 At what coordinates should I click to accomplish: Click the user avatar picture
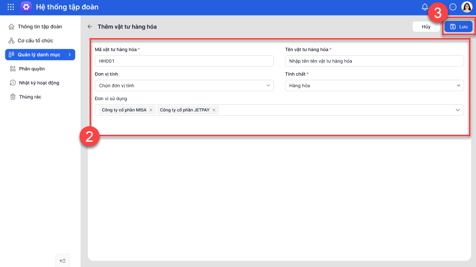point(466,7)
